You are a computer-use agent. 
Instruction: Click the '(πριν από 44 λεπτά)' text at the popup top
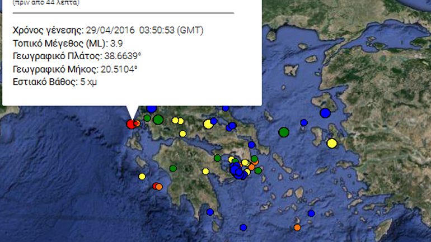tap(46, 3)
